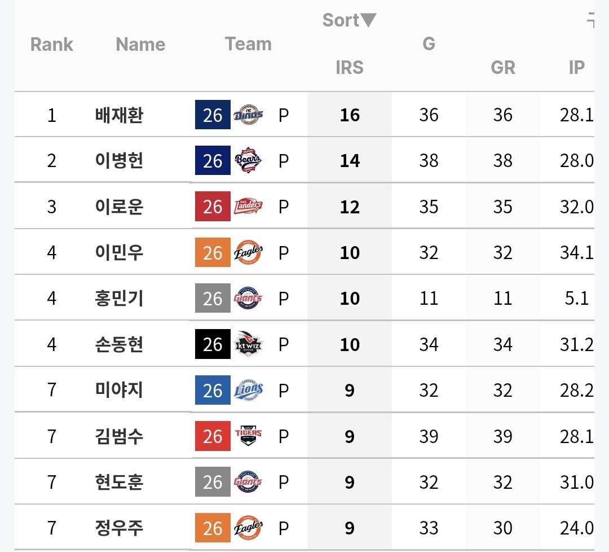Screen dimensions: 609x552
Task: Click the Doosan Bears team logo
Action: pyautogui.click(x=248, y=160)
